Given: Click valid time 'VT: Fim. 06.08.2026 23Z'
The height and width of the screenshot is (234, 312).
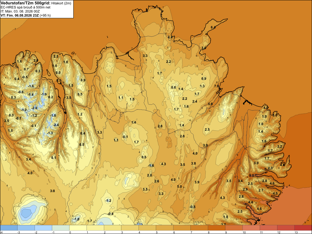Looking at the screenshot, I should click(x=20, y=15).
